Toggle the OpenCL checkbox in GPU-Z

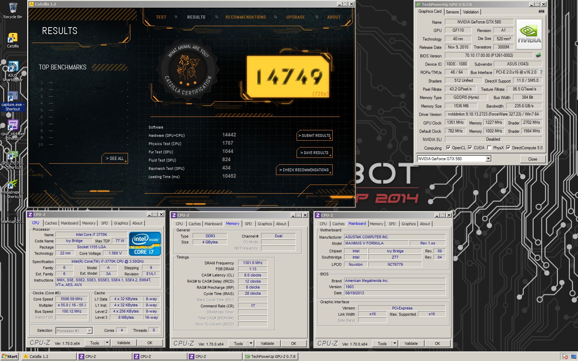click(x=448, y=148)
